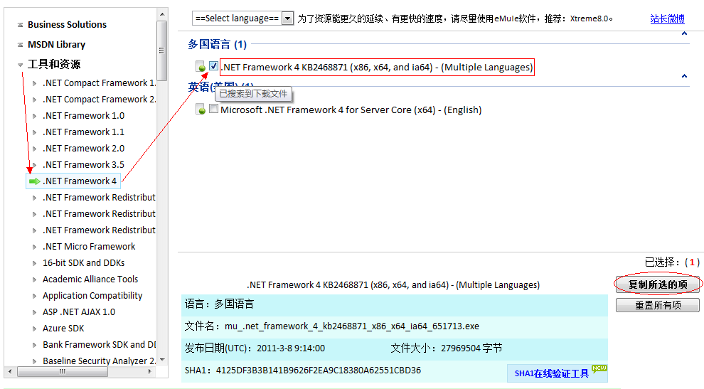Viewport: 704px width, 389px height.
Task: Expand the .NET Micro Framework node arrow
Action: (35, 247)
